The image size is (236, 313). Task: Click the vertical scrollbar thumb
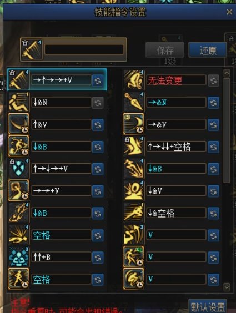227,130
